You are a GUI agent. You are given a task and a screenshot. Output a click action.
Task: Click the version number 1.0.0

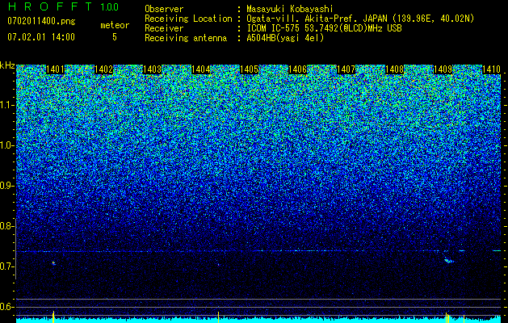pos(110,7)
